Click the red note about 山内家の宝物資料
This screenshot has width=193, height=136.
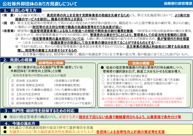[x=143, y=102]
